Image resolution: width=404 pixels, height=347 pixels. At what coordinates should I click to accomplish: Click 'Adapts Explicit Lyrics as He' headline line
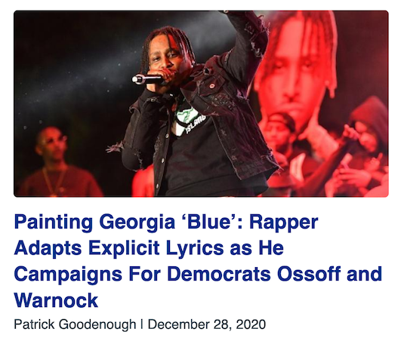[x=149, y=247]
